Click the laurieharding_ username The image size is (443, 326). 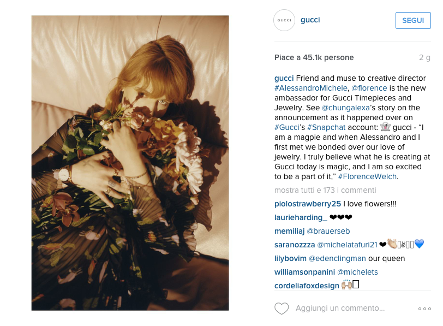pos(301,218)
